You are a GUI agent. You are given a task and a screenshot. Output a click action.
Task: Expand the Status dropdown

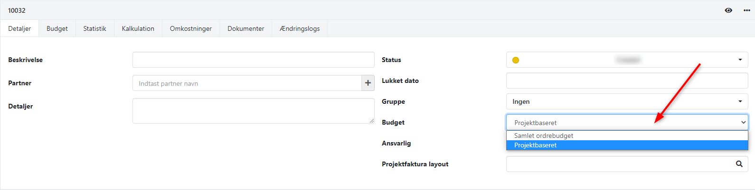[x=740, y=60]
